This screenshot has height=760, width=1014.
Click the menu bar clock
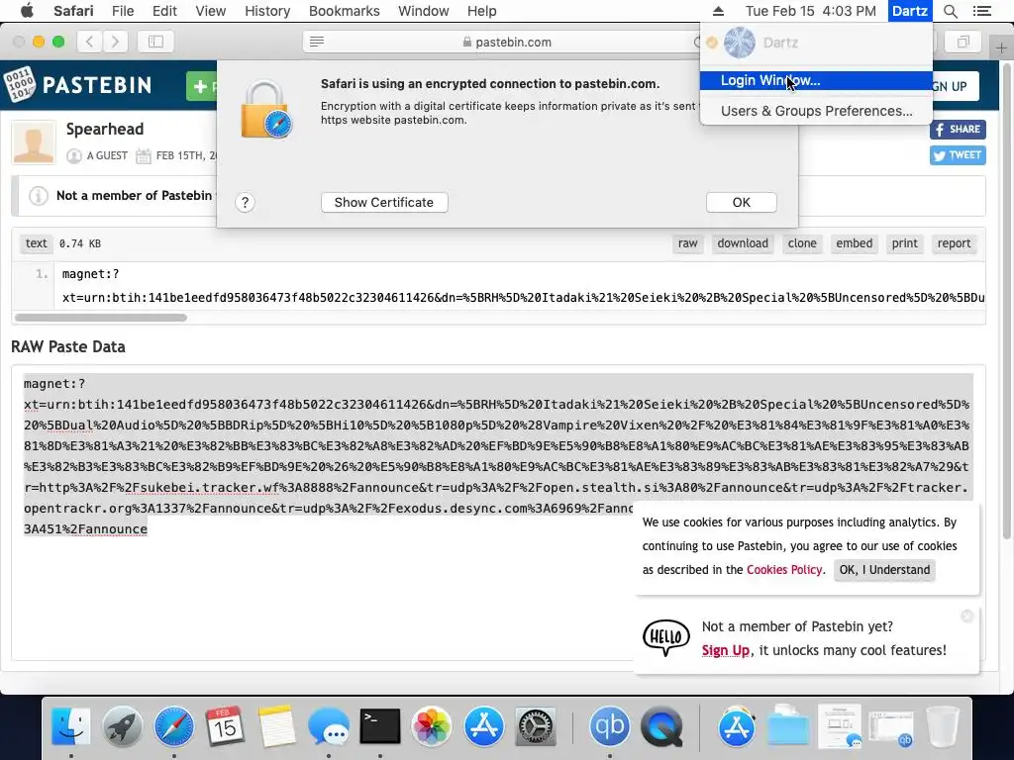tap(810, 11)
